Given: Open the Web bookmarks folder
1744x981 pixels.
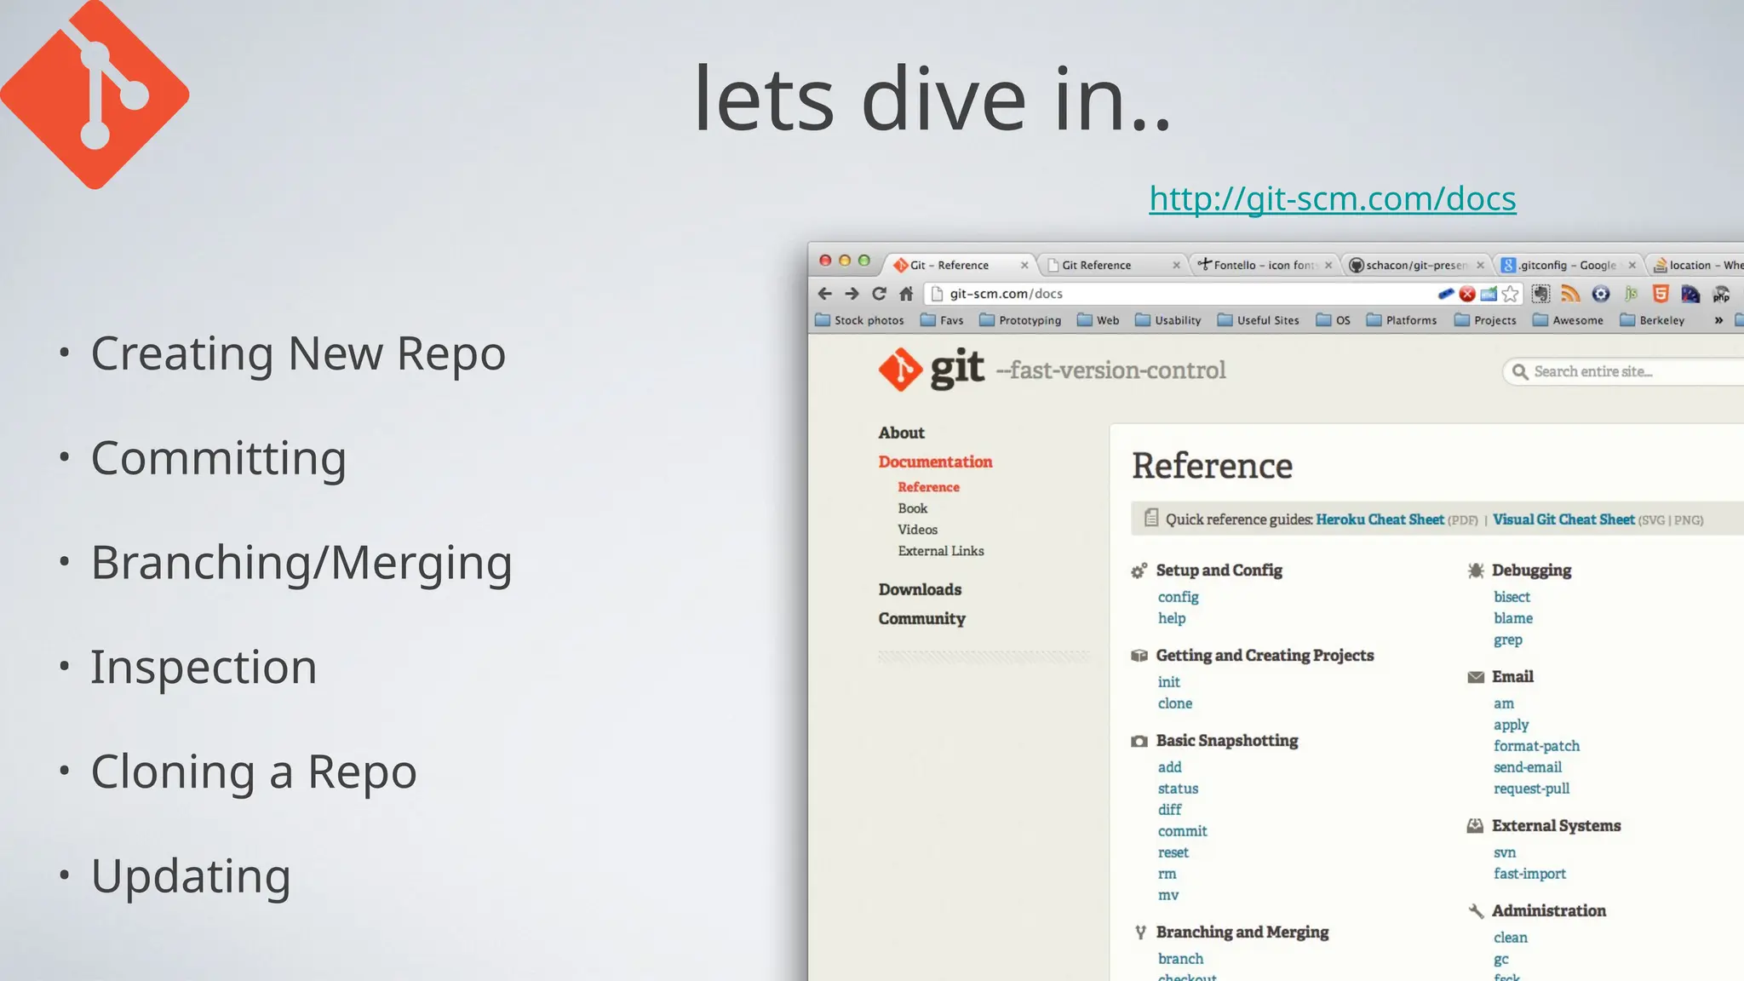Looking at the screenshot, I should (x=1099, y=320).
